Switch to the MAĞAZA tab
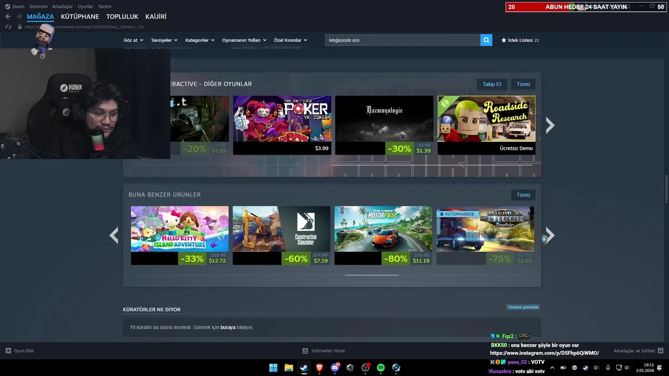Viewport: 669px width, 376px height. pyautogui.click(x=40, y=17)
